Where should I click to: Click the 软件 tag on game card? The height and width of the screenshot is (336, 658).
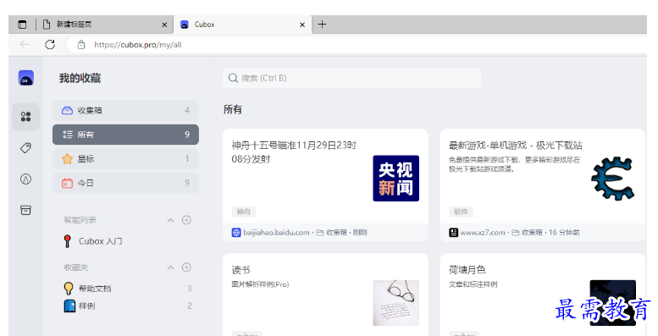461,212
